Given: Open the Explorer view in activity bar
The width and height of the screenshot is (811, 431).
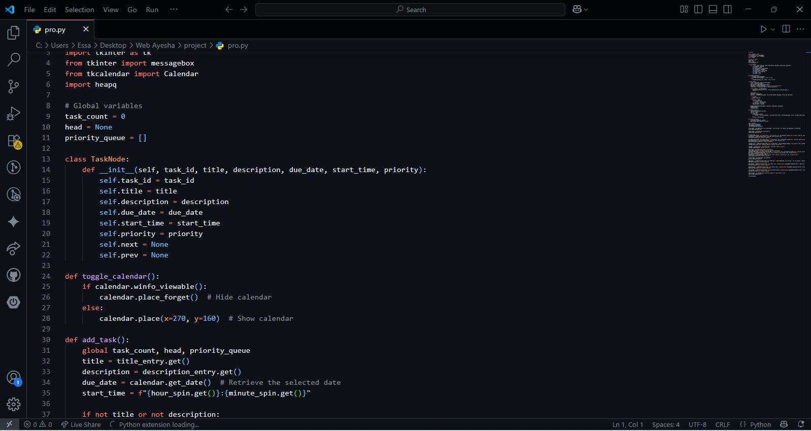Looking at the screenshot, I should pyautogui.click(x=14, y=33).
